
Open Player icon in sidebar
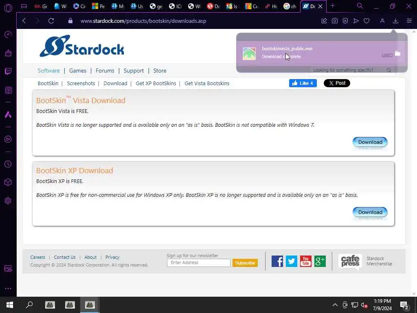(8, 139)
